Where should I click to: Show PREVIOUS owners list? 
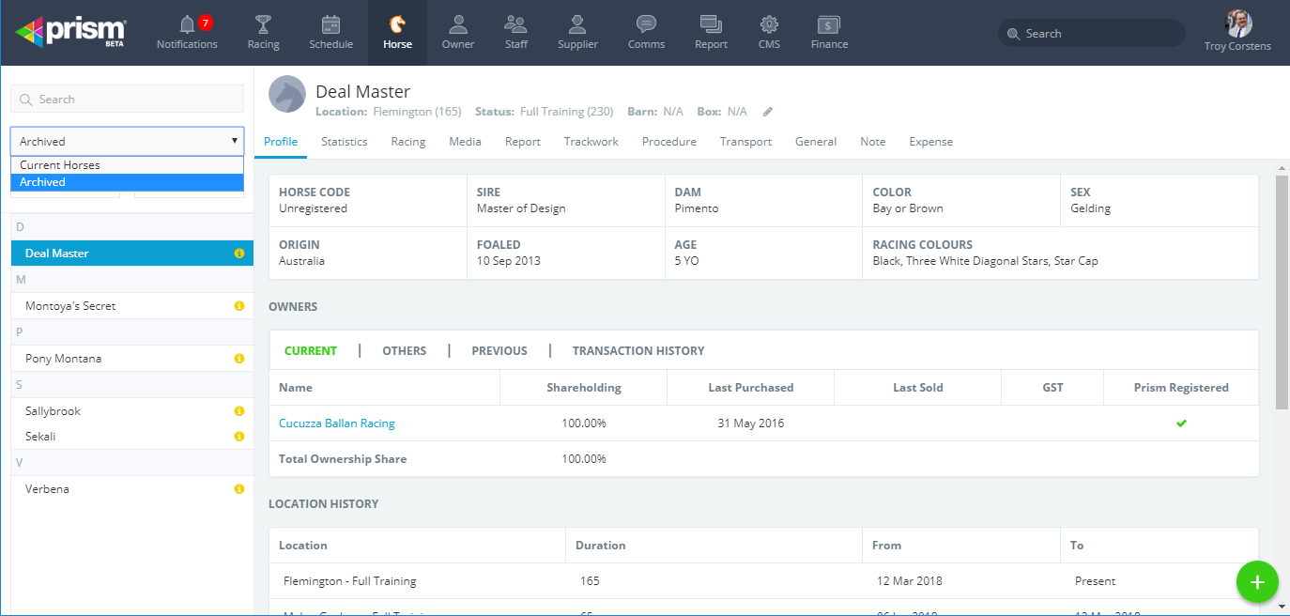499,351
